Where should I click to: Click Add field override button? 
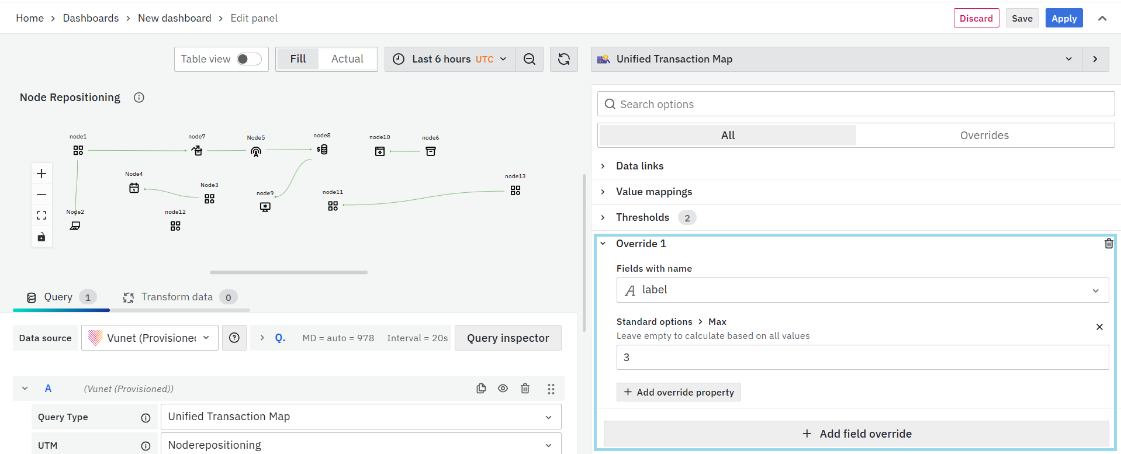[856, 434]
